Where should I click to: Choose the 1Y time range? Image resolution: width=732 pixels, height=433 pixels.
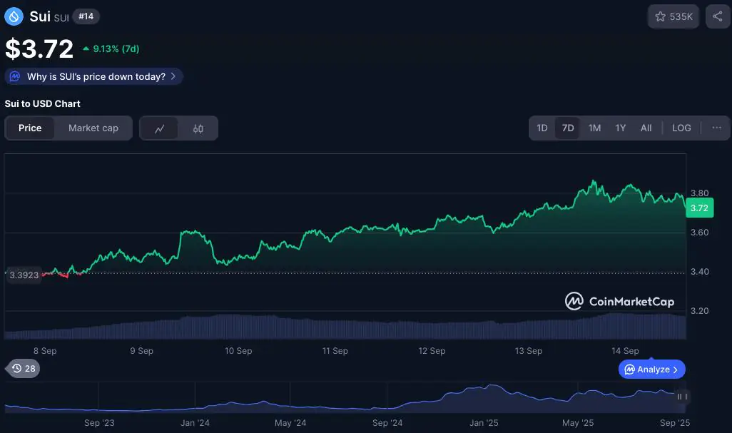point(621,128)
